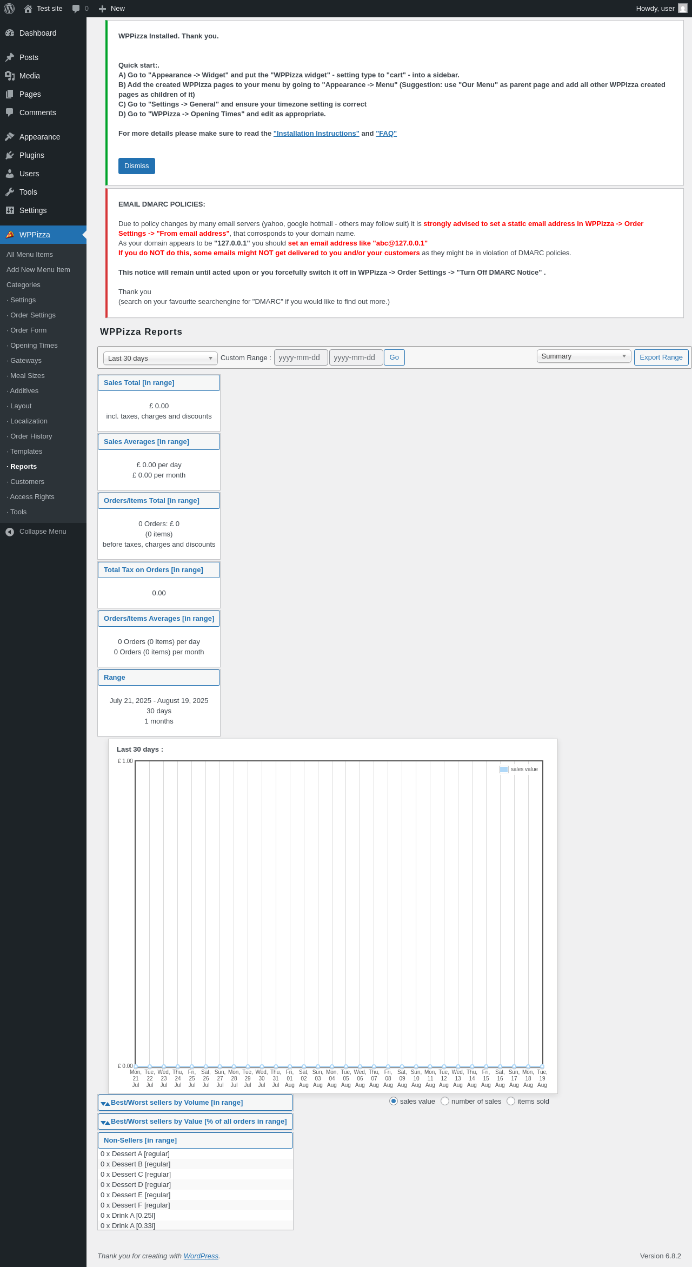Click 0 x Drink A [0.25l] row
Viewport: 692px width, 1267px height.
pos(195,1216)
